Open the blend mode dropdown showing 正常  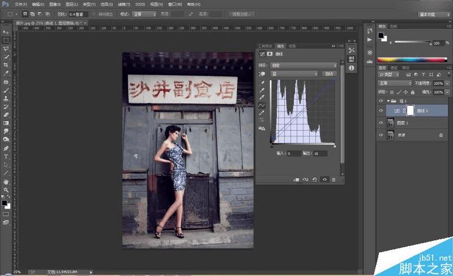click(x=395, y=83)
